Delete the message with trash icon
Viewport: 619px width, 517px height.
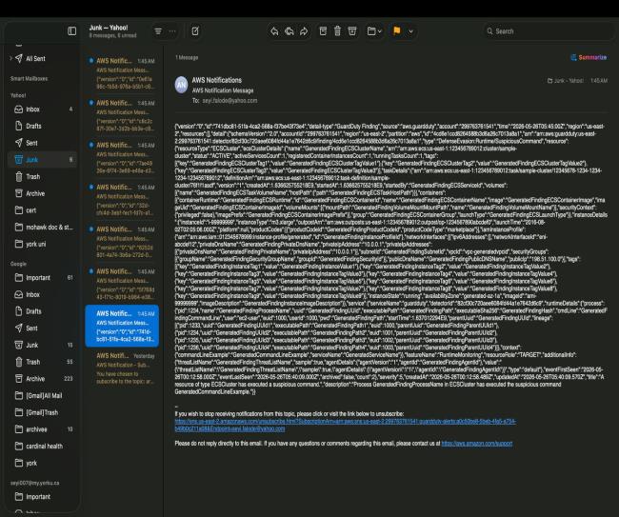(x=337, y=30)
